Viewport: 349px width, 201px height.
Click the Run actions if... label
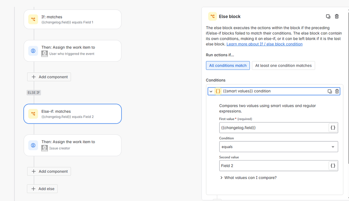coord(220,55)
